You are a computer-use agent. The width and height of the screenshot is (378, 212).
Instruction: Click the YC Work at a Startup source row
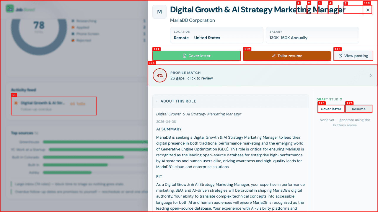79,150
